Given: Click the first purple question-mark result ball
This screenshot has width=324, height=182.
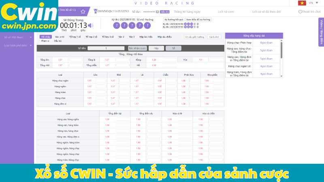Looking at the screenshot, I should click(116, 25).
